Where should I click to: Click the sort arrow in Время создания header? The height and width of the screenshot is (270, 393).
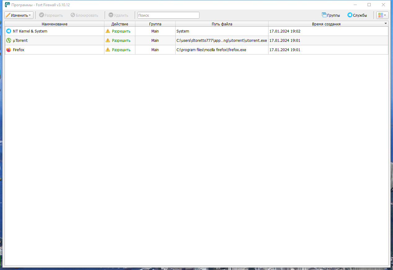click(x=386, y=23)
